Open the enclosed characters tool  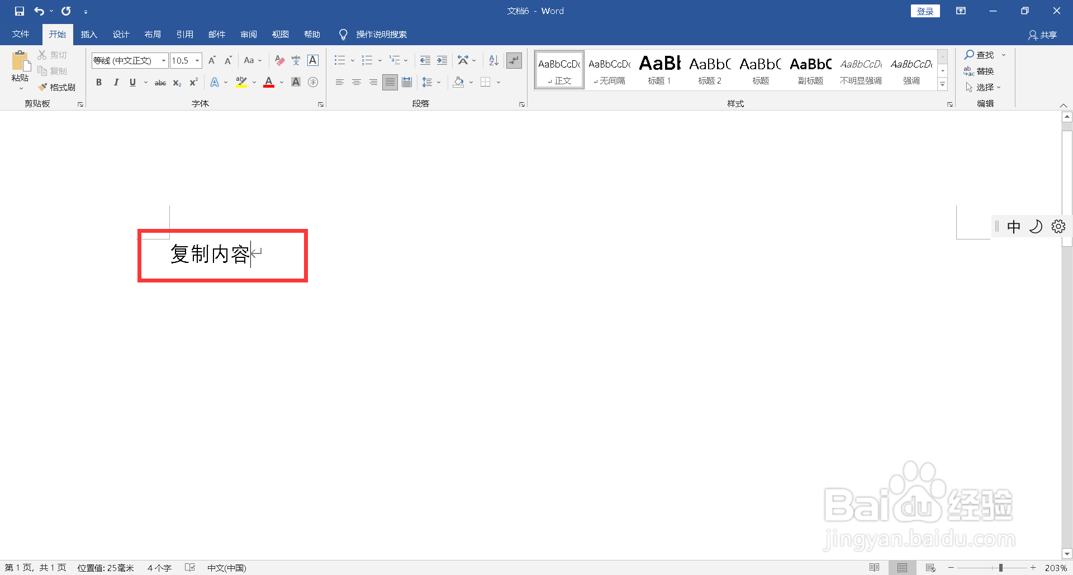coord(313,83)
